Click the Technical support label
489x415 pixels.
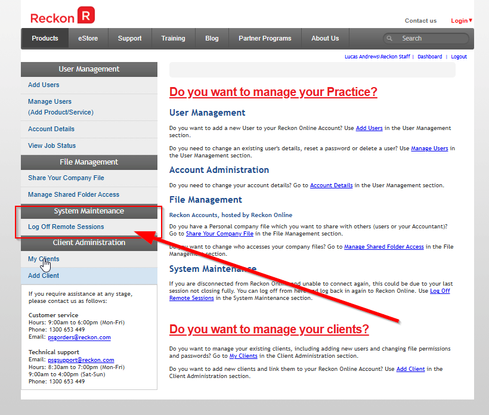[54, 352]
